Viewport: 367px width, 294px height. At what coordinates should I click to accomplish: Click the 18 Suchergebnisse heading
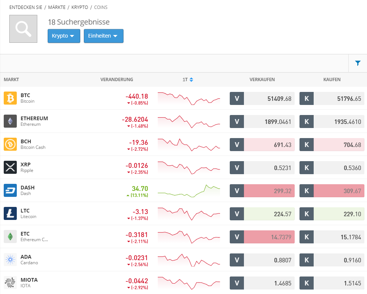point(79,22)
